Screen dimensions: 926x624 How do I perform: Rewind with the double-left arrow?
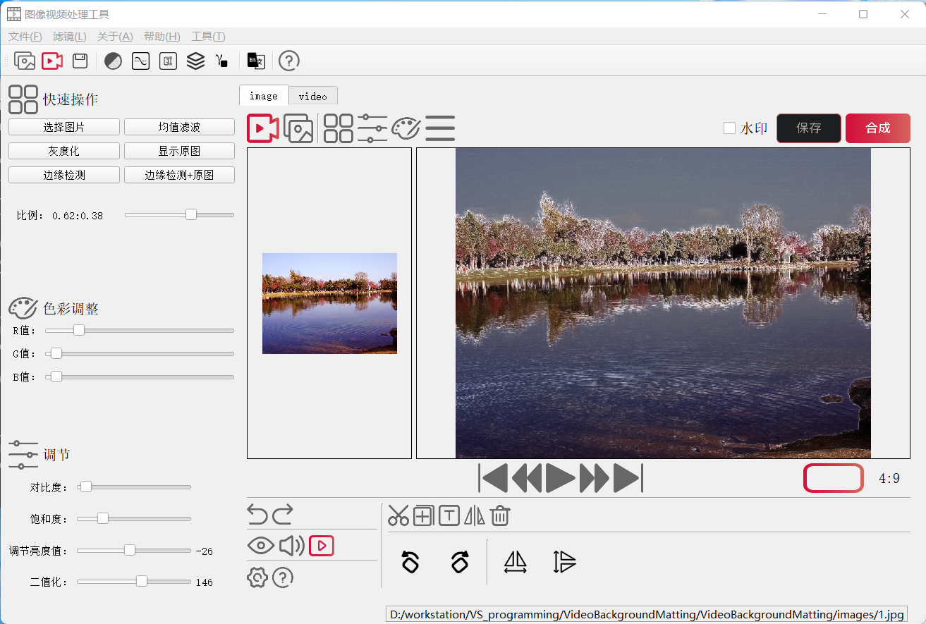click(x=527, y=479)
